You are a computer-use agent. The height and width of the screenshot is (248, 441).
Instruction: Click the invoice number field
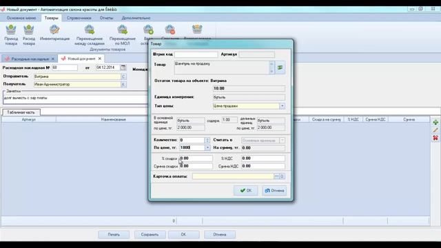tap(65, 68)
